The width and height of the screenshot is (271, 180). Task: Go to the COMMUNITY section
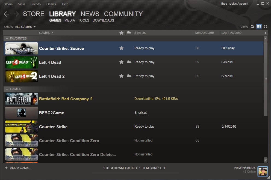pos(123,14)
